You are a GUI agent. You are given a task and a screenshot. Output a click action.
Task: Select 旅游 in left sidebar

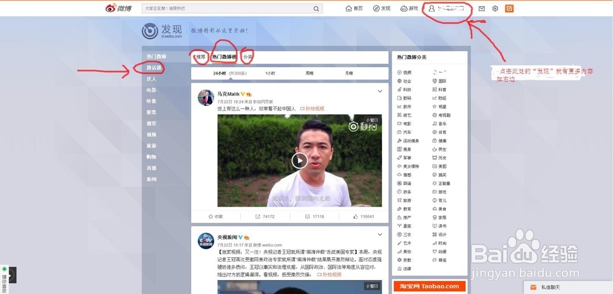tap(151, 146)
